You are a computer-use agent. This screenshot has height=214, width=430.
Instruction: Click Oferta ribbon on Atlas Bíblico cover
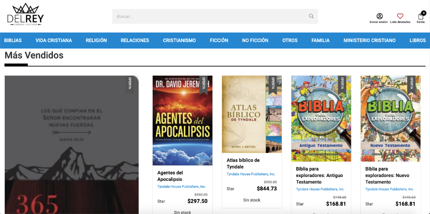(x=273, y=84)
